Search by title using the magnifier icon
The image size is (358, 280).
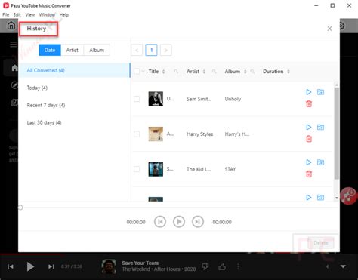[176, 72]
